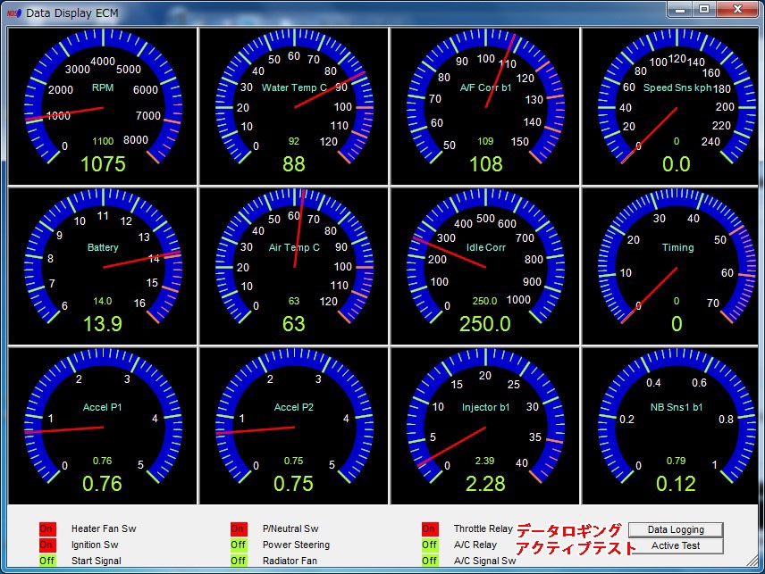
Task: Select the Speed Sns kph gauge
Action: [x=677, y=105]
